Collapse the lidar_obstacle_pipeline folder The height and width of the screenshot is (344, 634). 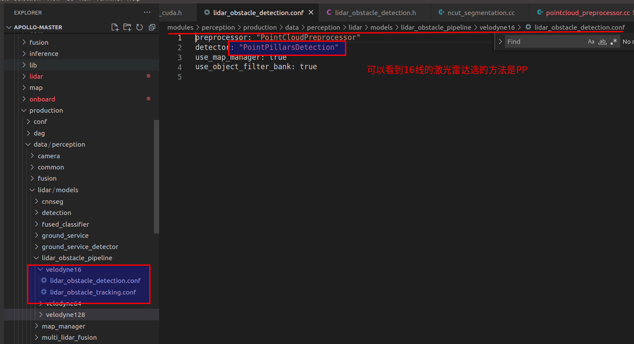coord(82,258)
